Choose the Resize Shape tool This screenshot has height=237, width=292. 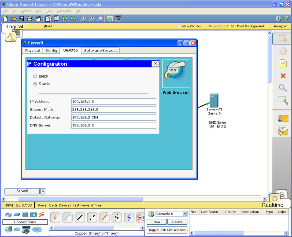click(283, 100)
